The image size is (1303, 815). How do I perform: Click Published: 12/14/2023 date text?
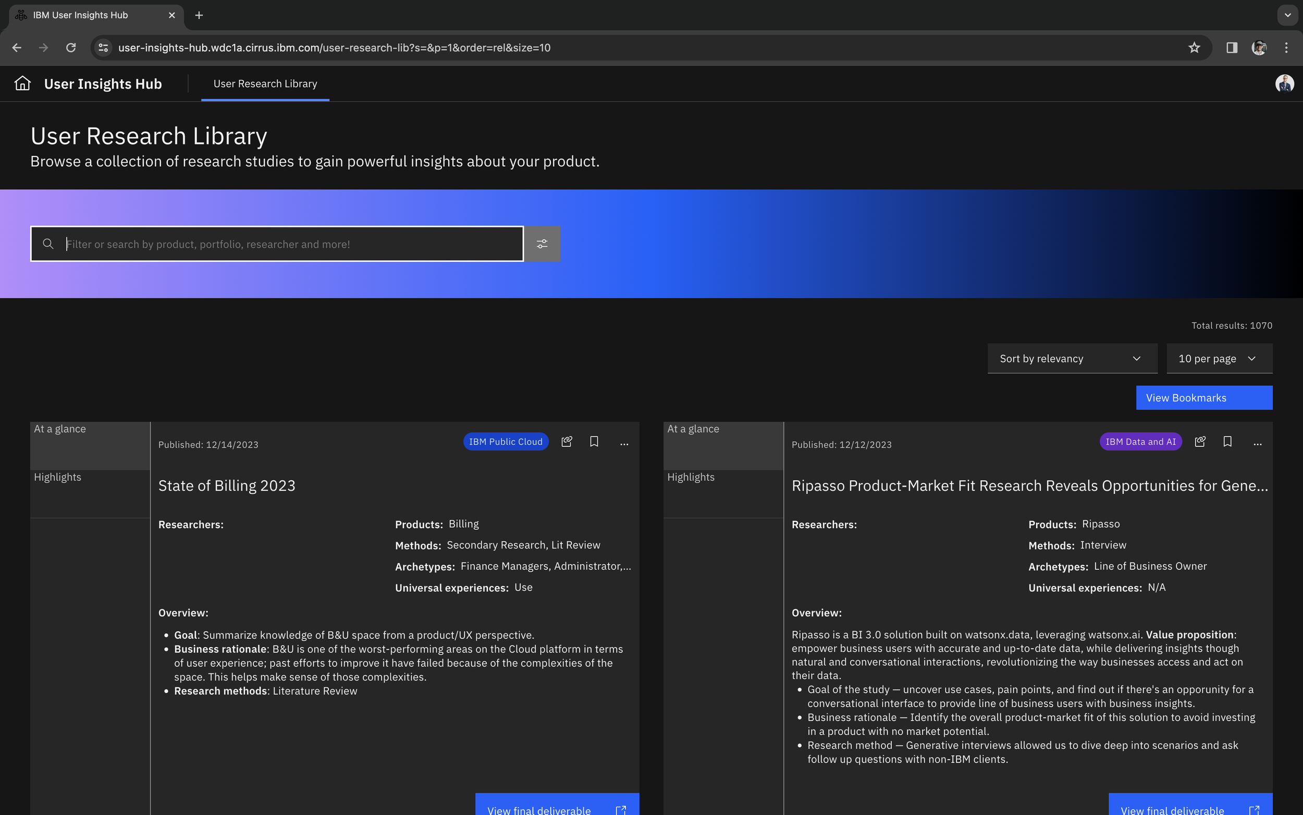click(208, 445)
